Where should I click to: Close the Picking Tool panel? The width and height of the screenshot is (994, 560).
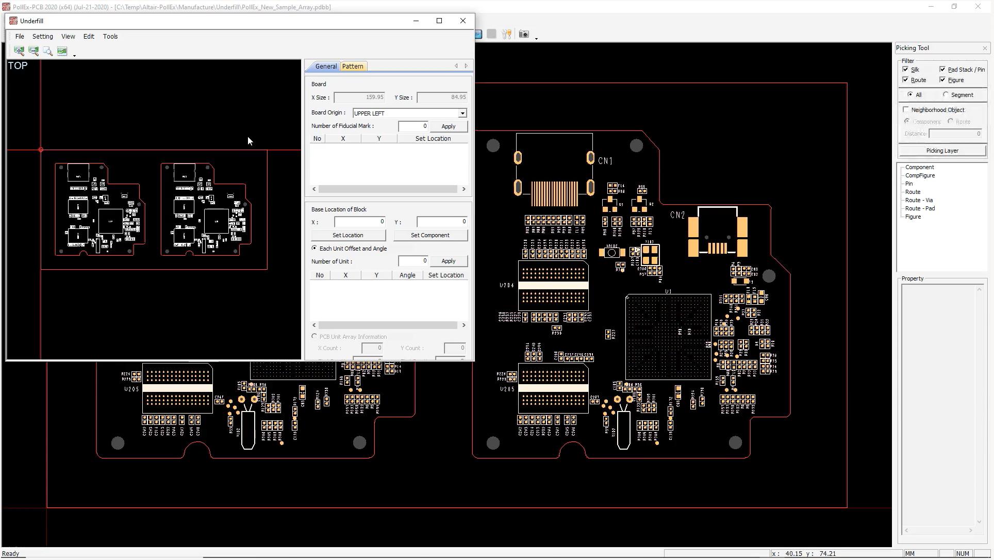[x=985, y=48]
